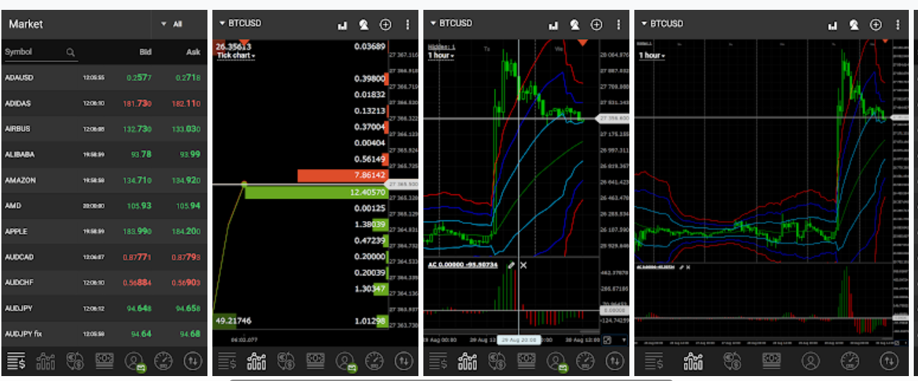Screen dimensions: 918x381
Task: Open indicators icon on crosshair chart screen header
Action: click(575, 25)
